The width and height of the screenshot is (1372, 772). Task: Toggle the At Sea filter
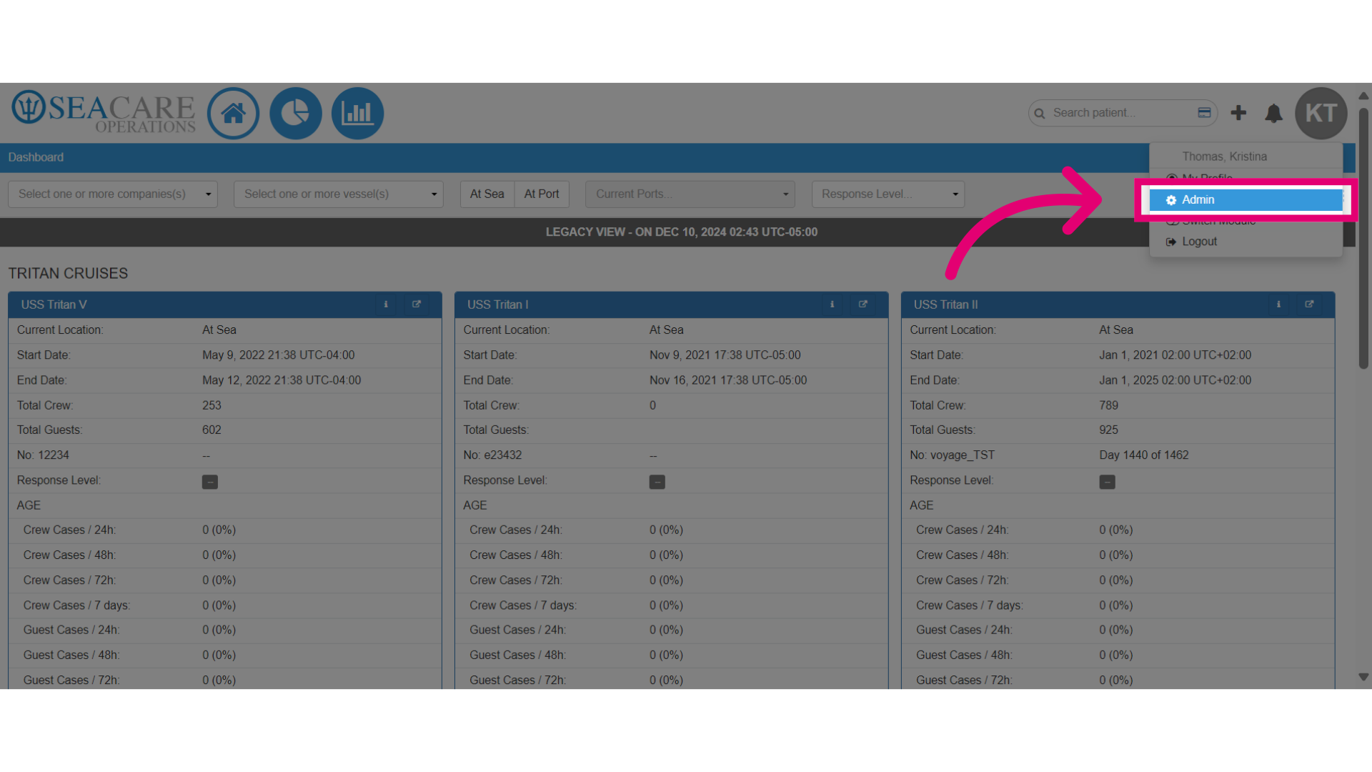(487, 194)
